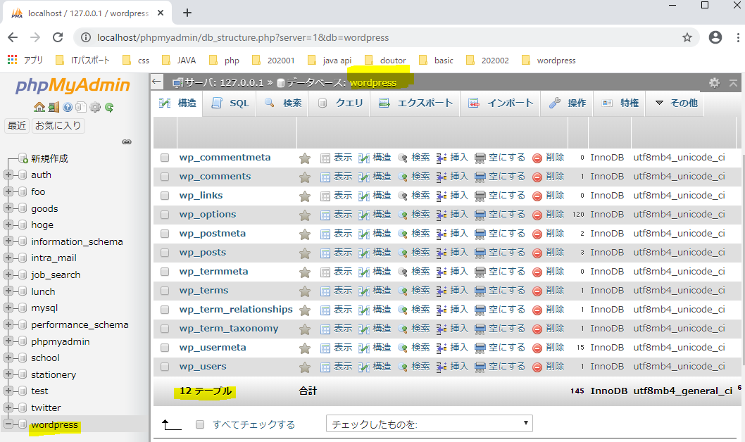Click the structure icon for wp_links
Viewport: 745px width, 442px height.
coord(363,196)
